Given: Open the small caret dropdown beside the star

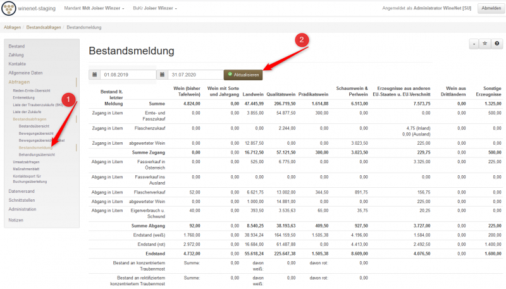Looking at the screenshot, I should [473, 44].
